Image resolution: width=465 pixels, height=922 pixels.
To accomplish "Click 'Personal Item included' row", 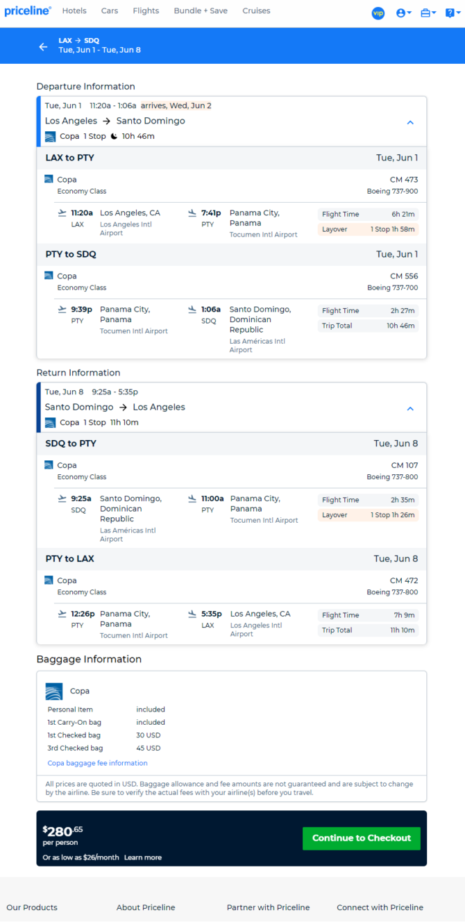I will (x=106, y=710).
